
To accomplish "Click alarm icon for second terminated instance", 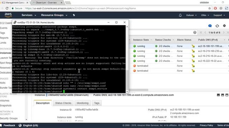I will coord(193,71).
